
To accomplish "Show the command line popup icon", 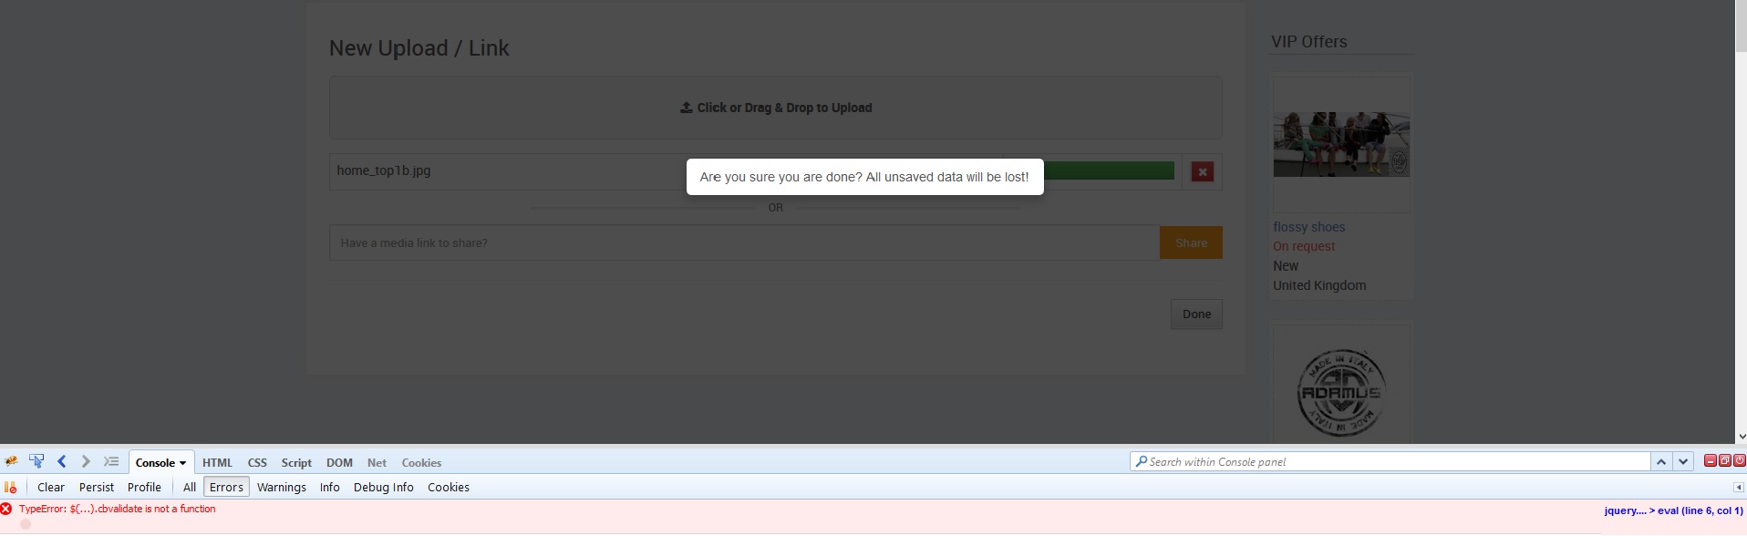I will tap(111, 462).
